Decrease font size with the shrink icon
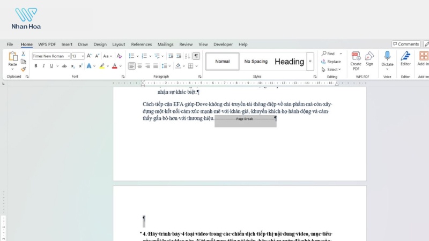Viewport: 429px width, 241px height. 97,56
